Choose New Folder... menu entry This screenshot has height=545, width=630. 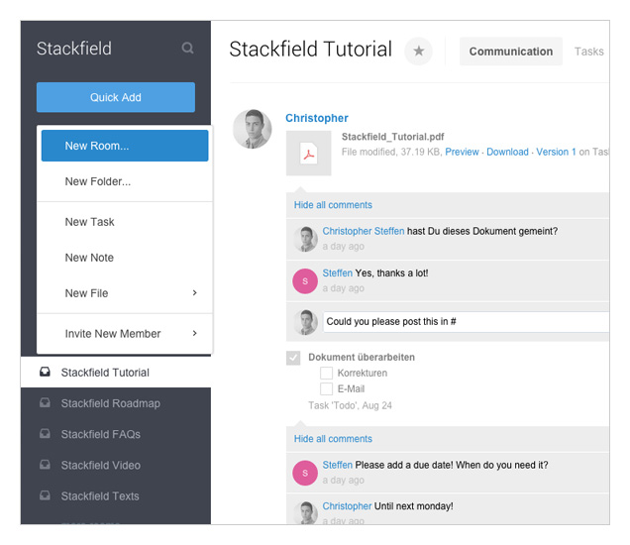pos(125,181)
